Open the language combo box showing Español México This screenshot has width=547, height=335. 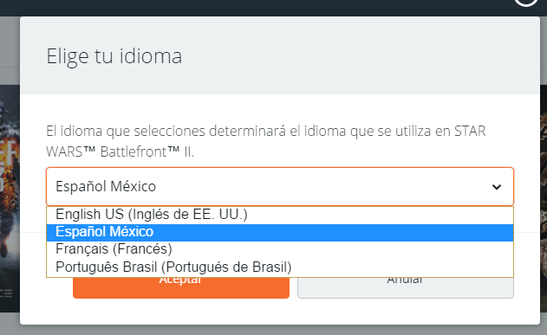pyautogui.click(x=280, y=187)
